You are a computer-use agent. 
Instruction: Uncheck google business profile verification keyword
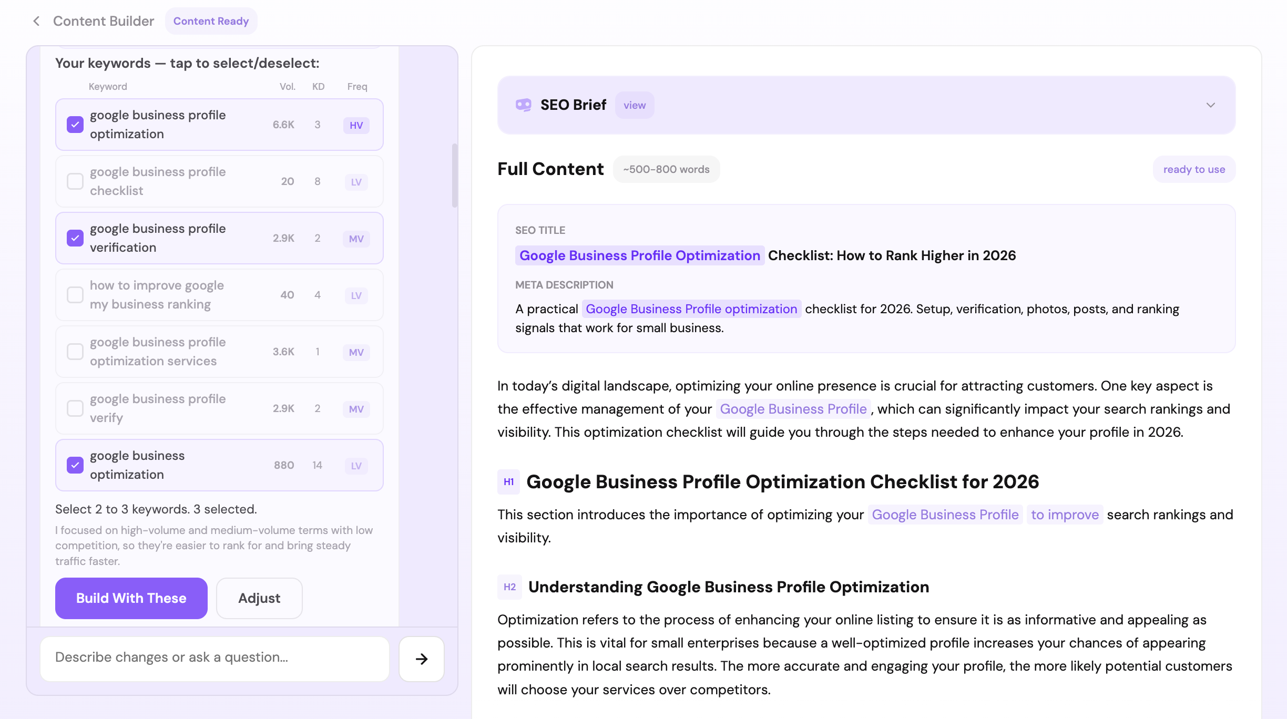tap(75, 238)
